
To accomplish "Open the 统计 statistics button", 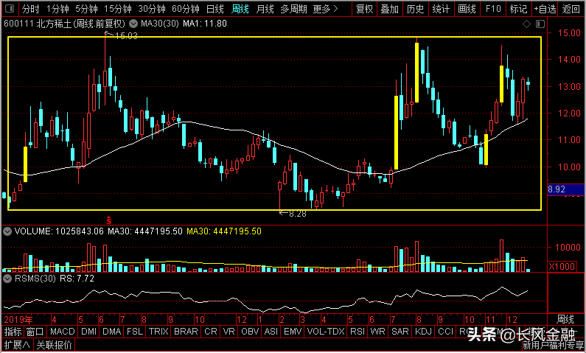I will (441, 9).
